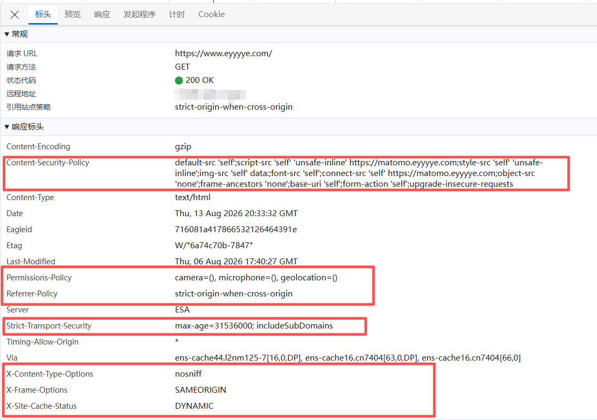Click the X-Content-Type-Options header name
This screenshot has height=420, width=597.
click(50, 374)
